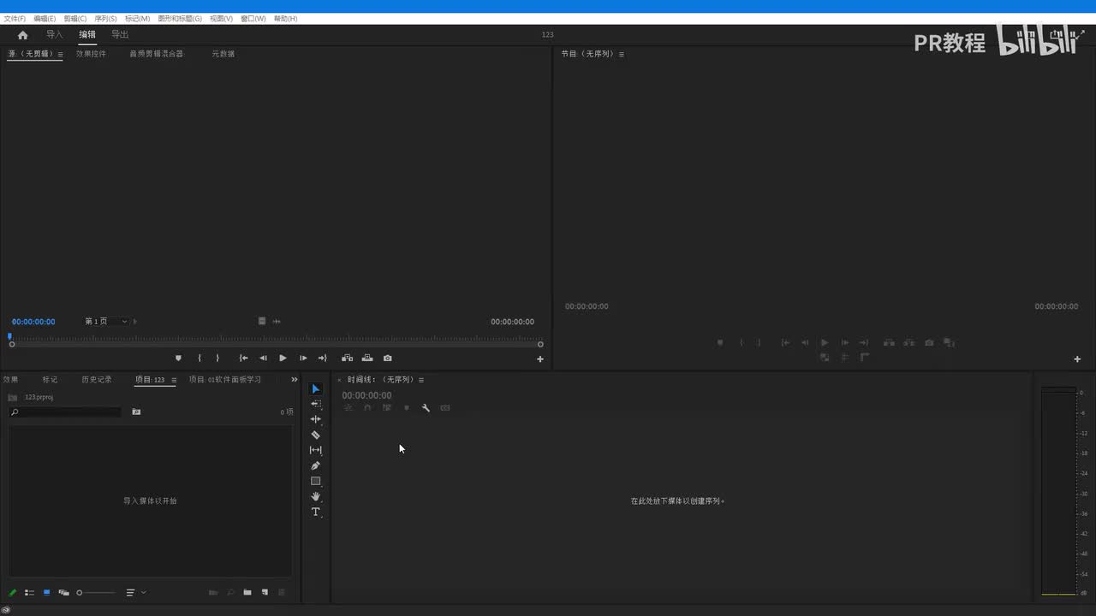This screenshot has width=1096, height=616.
Task: Toggle snap in the timeline
Action: [x=367, y=408]
